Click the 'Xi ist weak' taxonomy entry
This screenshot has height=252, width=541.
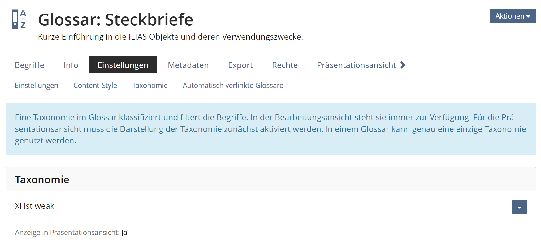pyautogui.click(x=35, y=206)
